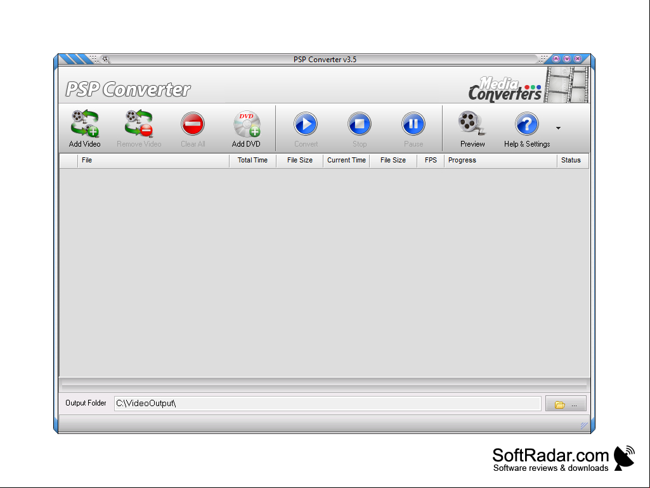Click the red Clear All icon
650x488 pixels.
[x=193, y=124]
